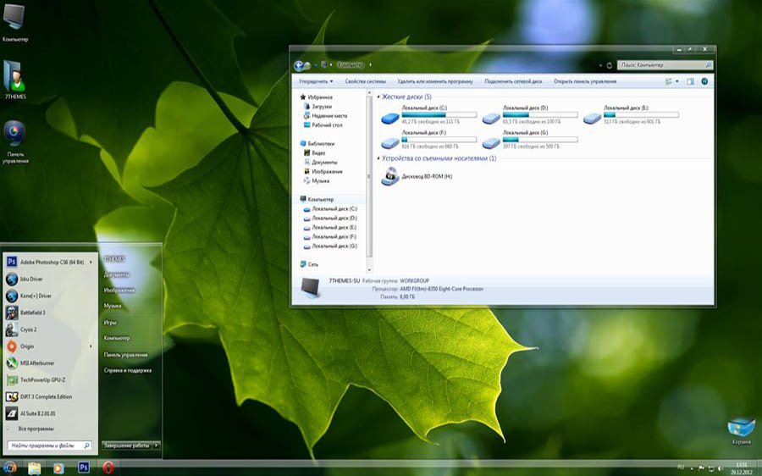Click the Explorer help question mark icon

(x=704, y=81)
